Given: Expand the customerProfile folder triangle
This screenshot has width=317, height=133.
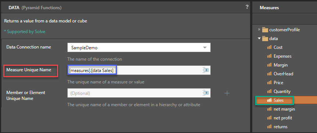Looking at the screenshot, I should [x=259, y=30].
